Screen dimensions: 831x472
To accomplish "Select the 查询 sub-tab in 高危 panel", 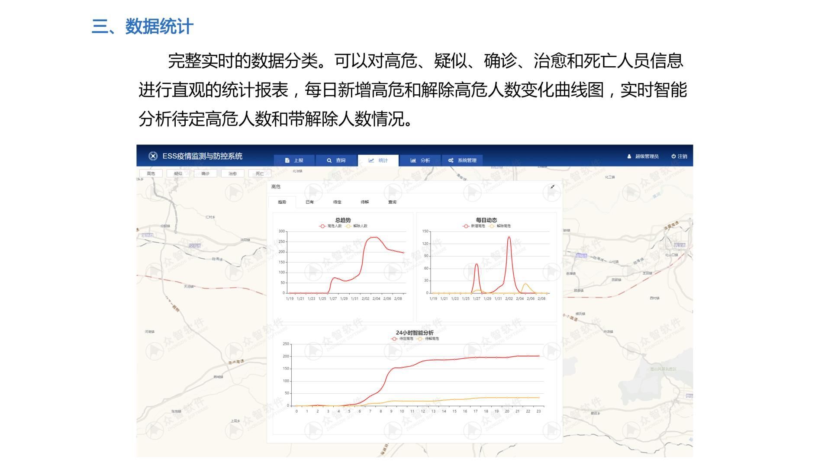I will pyautogui.click(x=392, y=202).
